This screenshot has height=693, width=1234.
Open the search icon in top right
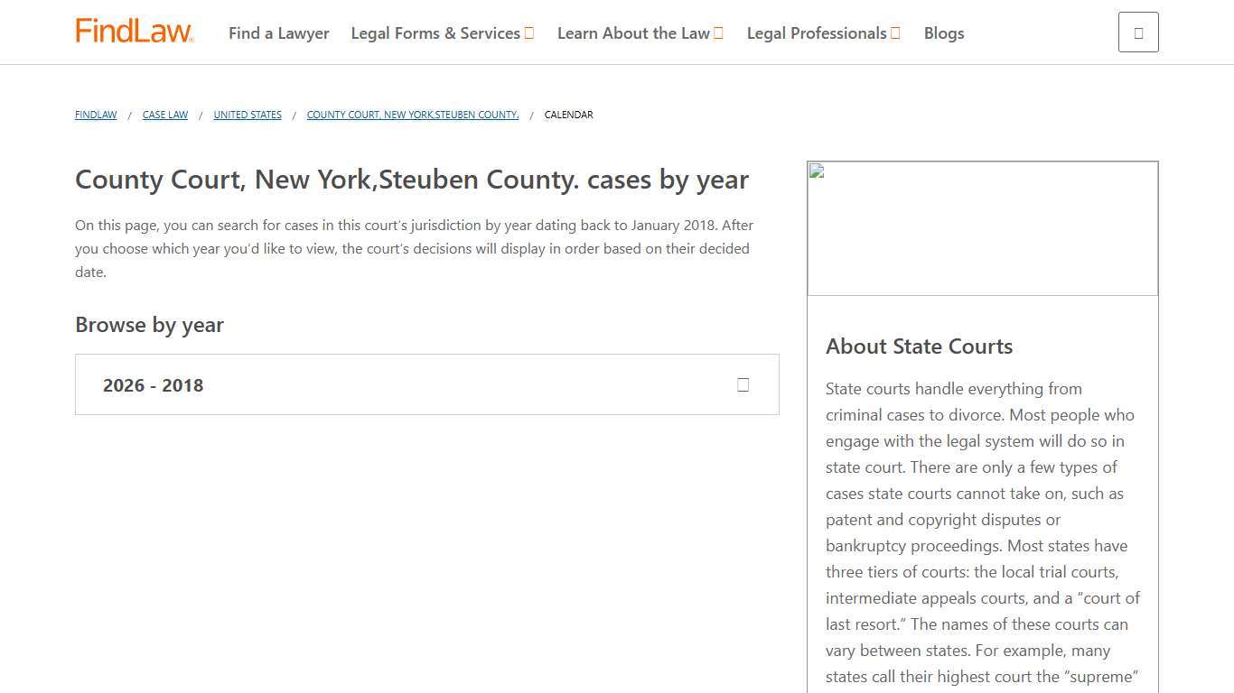(x=1137, y=31)
